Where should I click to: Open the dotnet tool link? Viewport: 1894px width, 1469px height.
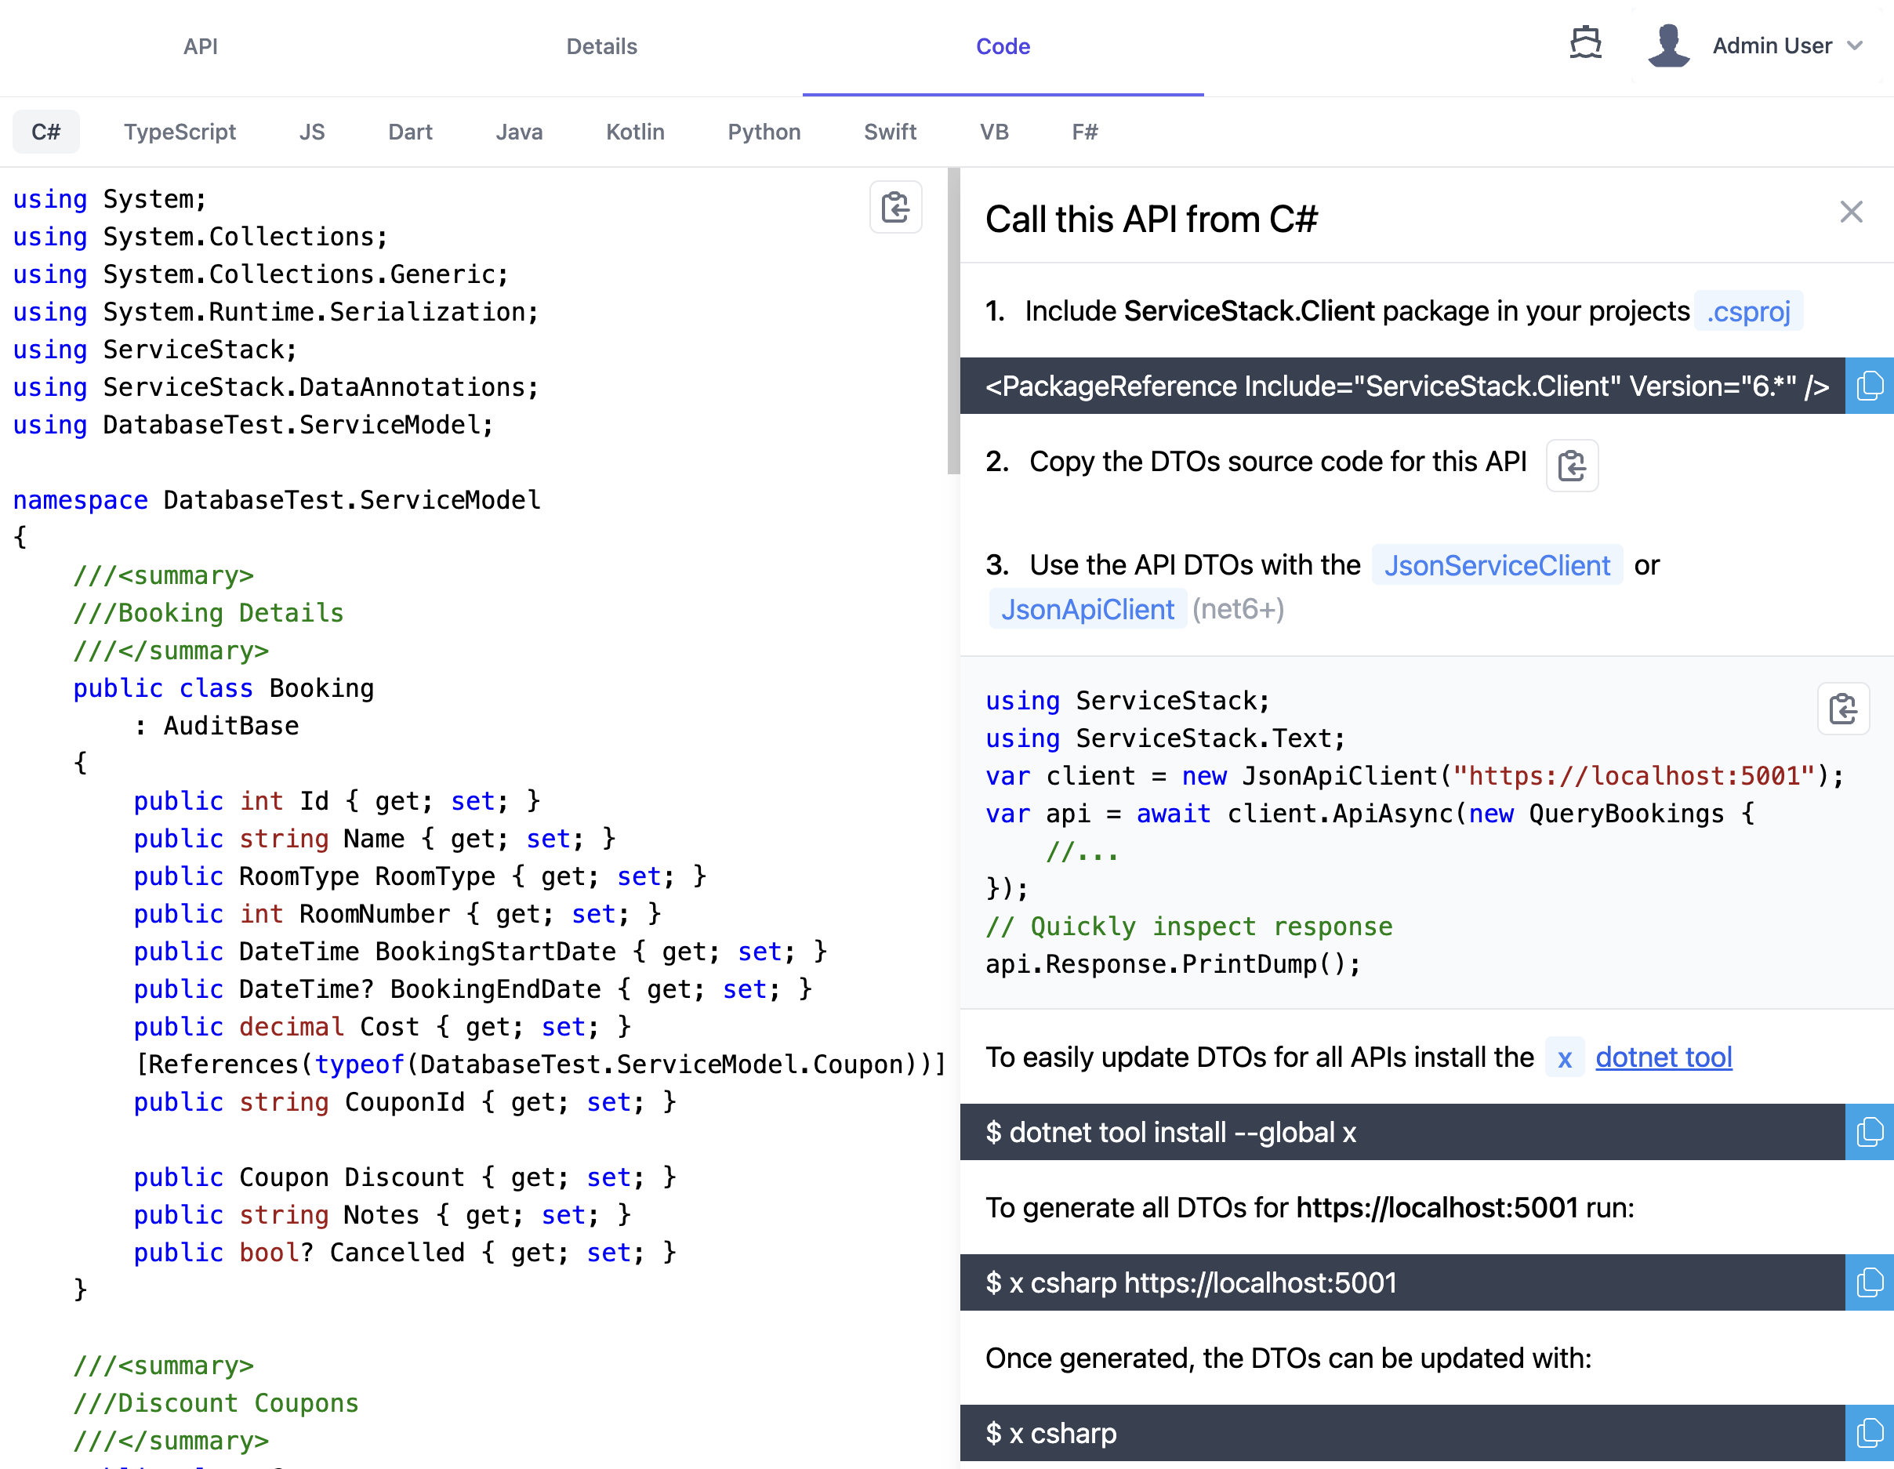point(1664,1057)
